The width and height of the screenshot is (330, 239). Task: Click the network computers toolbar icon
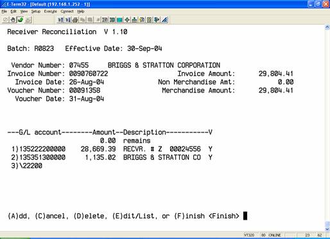tap(134, 20)
